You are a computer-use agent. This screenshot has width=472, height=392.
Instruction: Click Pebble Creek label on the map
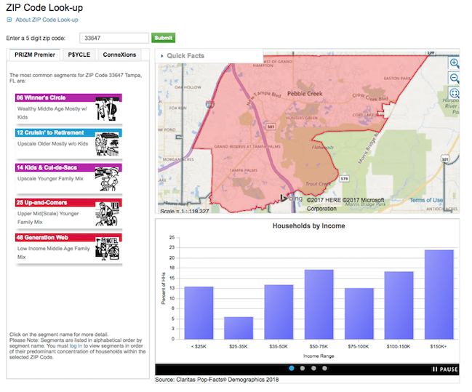click(305, 94)
